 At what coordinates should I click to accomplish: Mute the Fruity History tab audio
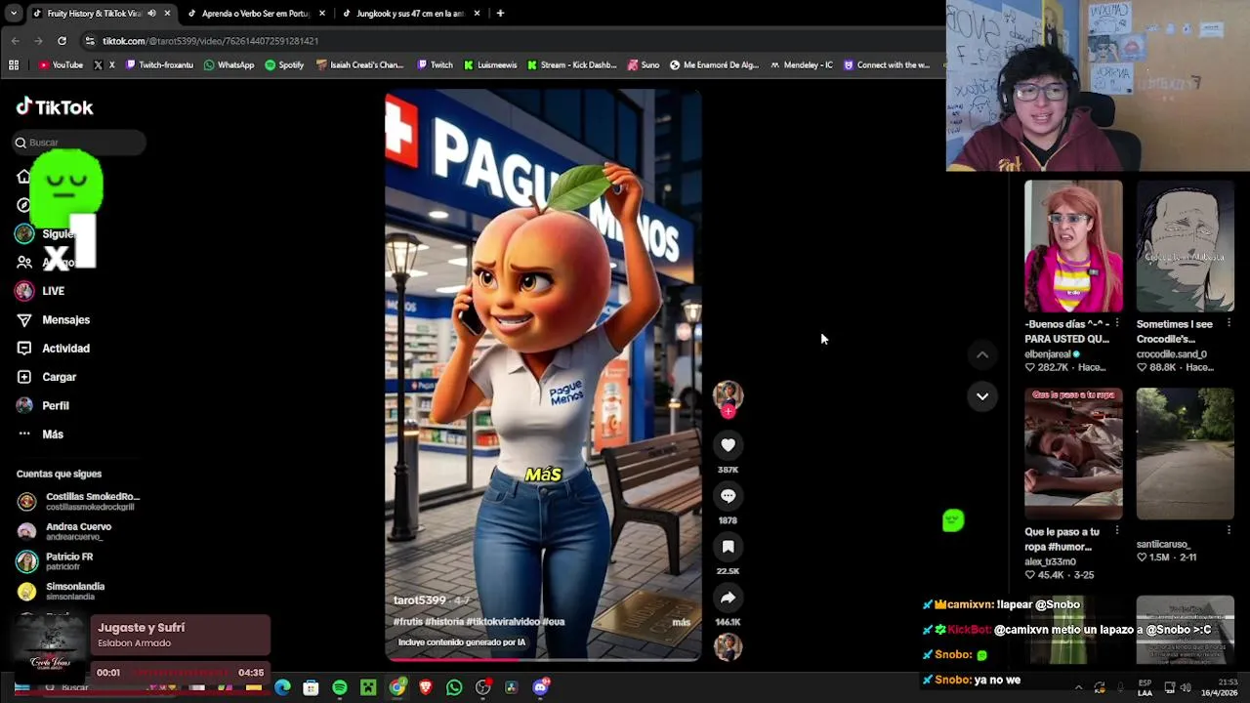click(151, 14)
